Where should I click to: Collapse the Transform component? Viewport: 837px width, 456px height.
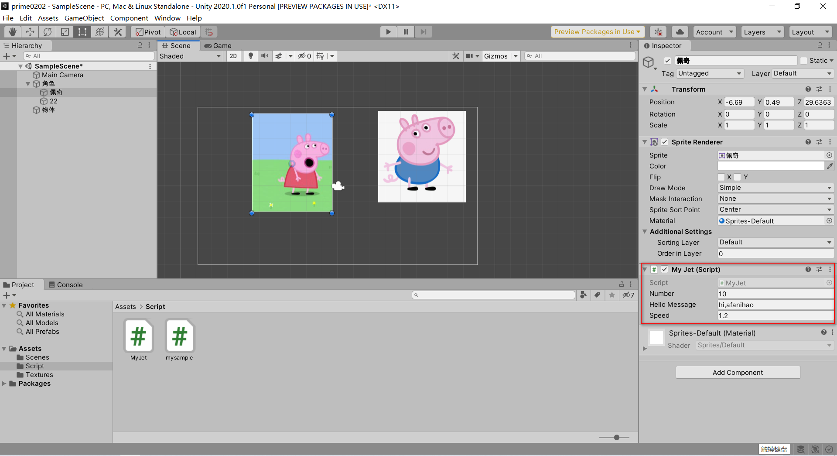tap(645, 89)
